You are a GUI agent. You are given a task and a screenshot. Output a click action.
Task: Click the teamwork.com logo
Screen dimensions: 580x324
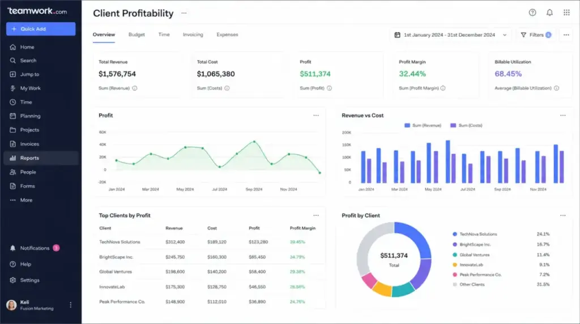pyautogui.click(x=37, y=11)
